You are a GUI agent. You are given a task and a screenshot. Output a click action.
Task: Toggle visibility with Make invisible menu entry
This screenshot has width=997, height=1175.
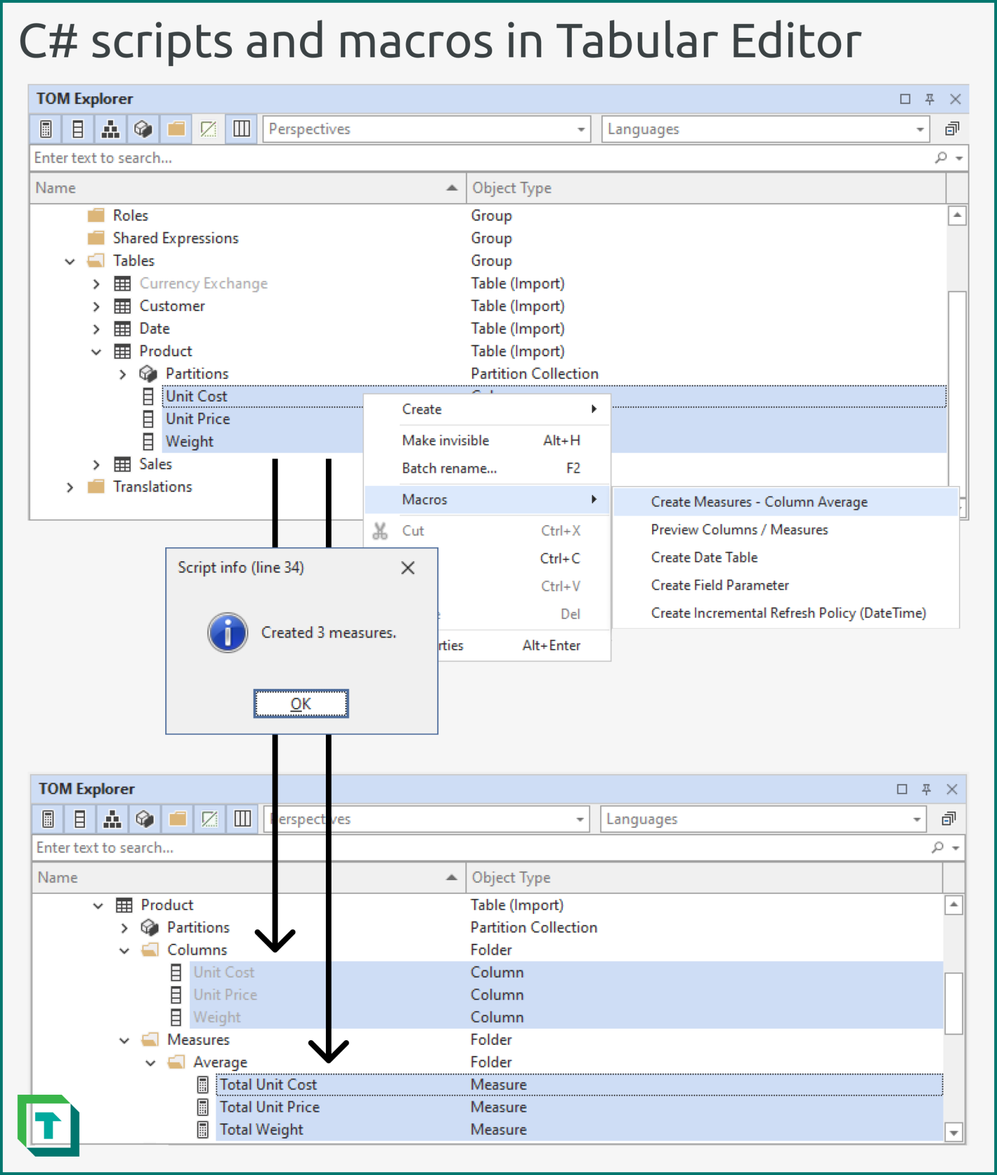[x=445, y=440]
